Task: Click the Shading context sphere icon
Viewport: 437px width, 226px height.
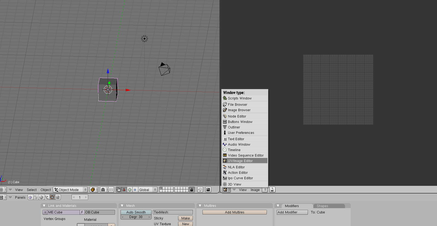Action: [x=41, y=197]
